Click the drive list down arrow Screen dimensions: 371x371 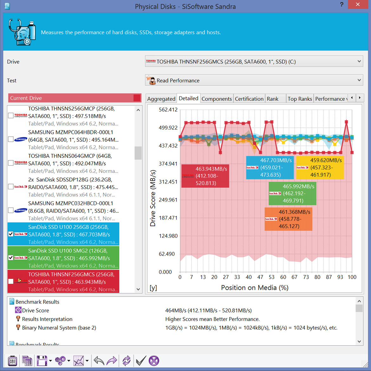pyautogui.click(x=139, y=289)
